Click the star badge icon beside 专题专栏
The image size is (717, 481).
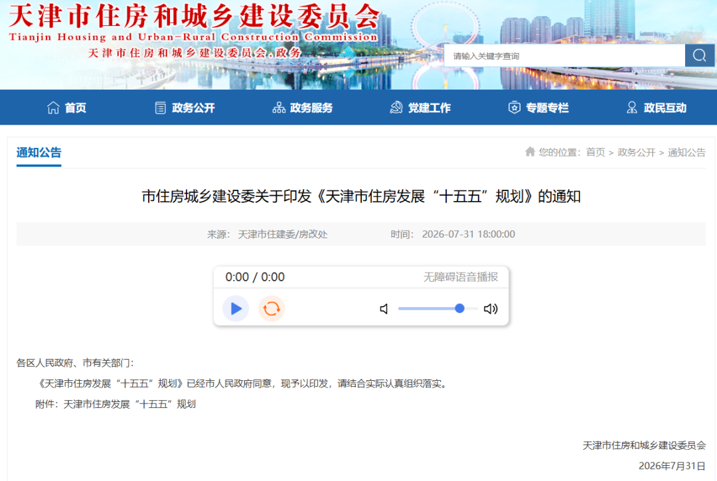(515, 107)
